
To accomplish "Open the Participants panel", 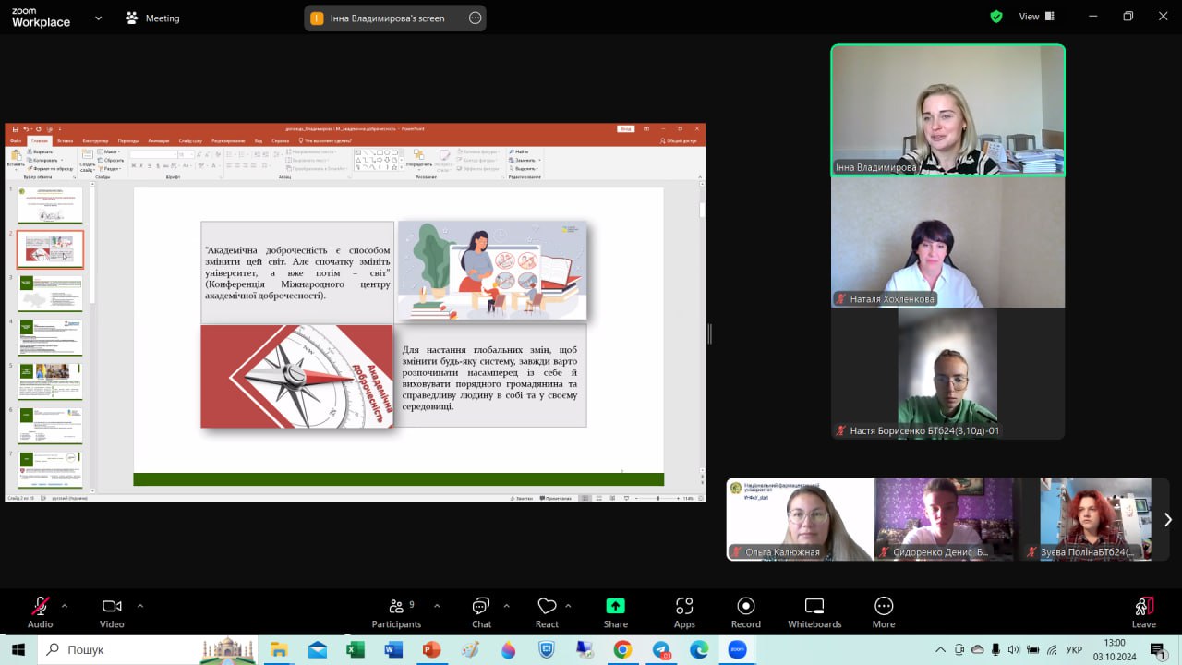I will point(396,612).
